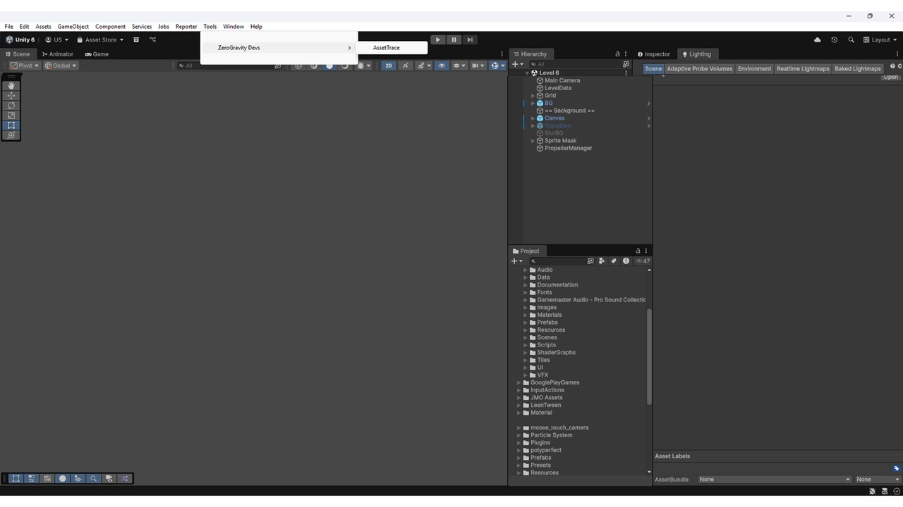Open the Pivot dropdown
Viewport: 903px width, 507px height.
[24, 65]
